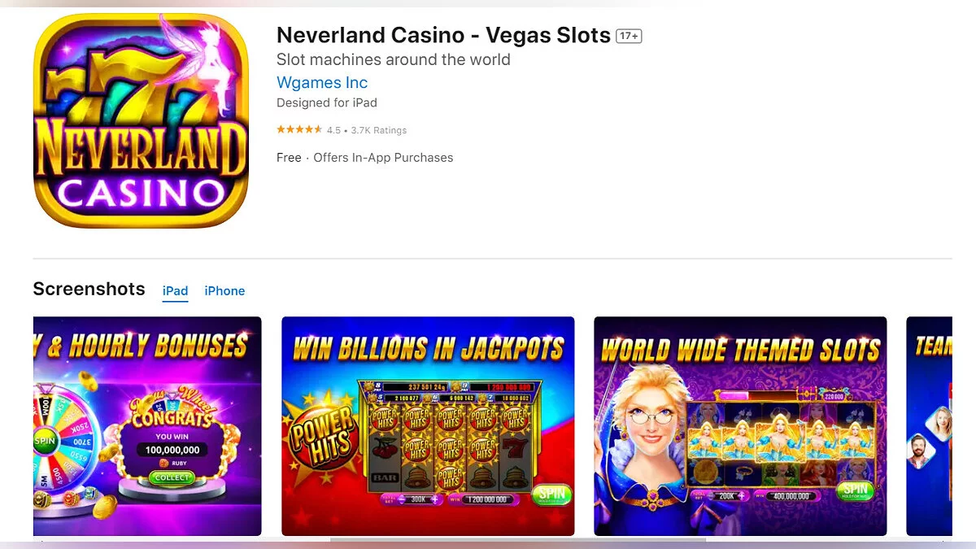Click the 3.7K Ratings text
The image size is (976, 549).
click(x=379, y=130)
